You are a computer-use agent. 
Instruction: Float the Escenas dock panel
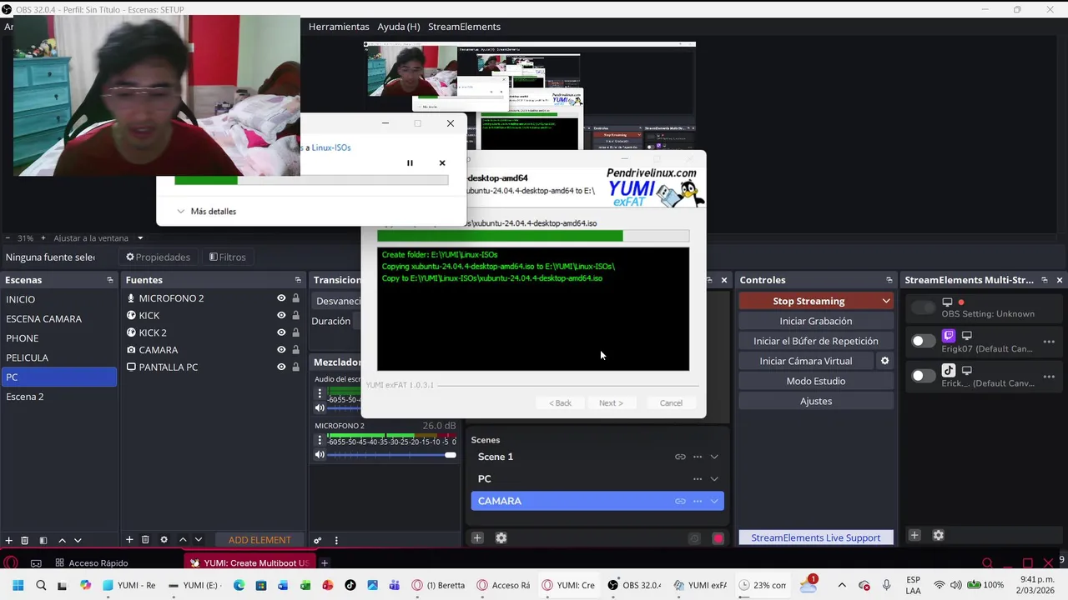(110, 280)
